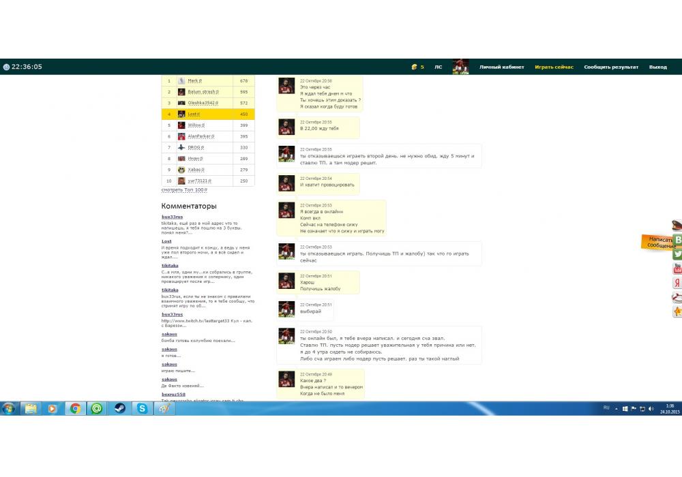Click the Yandex share icon
Viewport: 682px width, 477px height.
[x=677, y=283]
